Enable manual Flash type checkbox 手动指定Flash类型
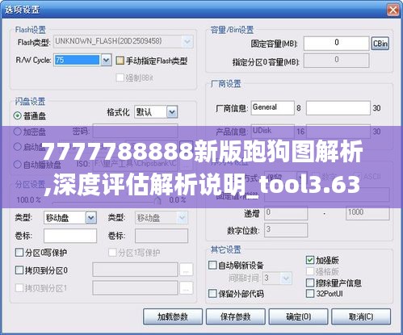Screen dimensions: 403x335 click(x=120, y=61)
